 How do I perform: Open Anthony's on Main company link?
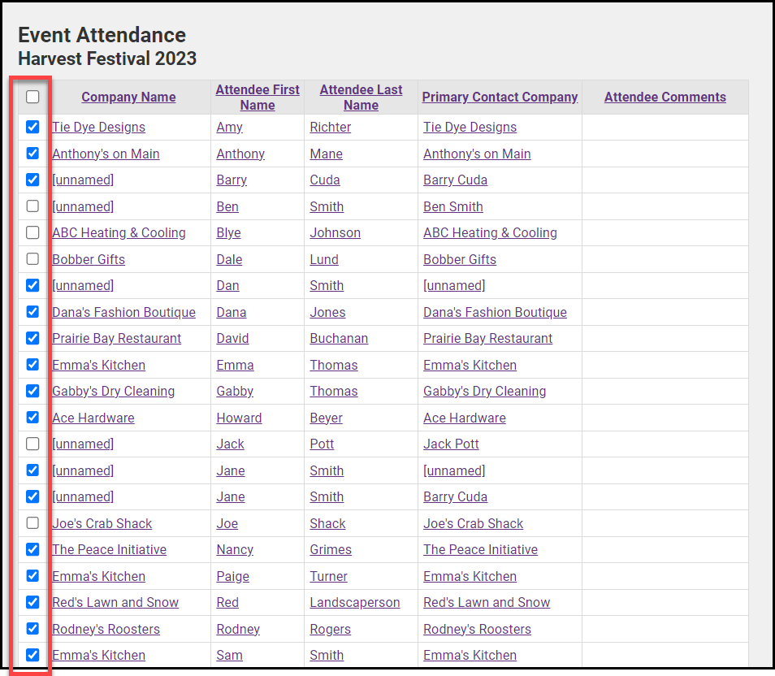(106, 154)
